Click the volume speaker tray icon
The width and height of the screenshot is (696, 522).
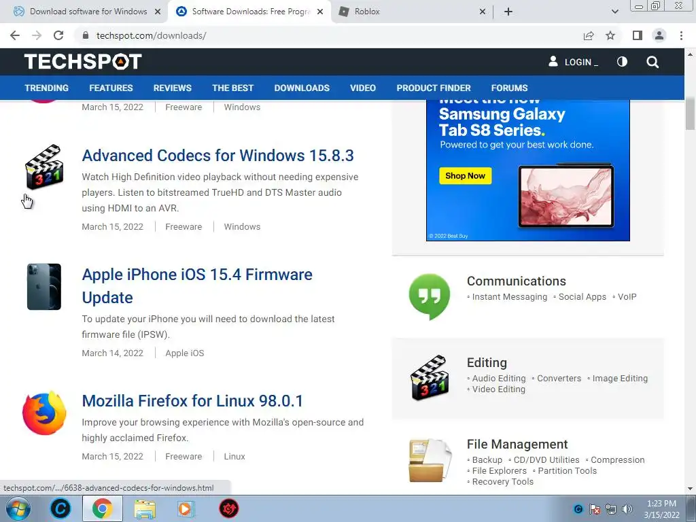coord(627,509)
